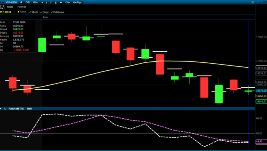Select the I toolbar icon
Screen dimensions: 267x151
[47, 2]
